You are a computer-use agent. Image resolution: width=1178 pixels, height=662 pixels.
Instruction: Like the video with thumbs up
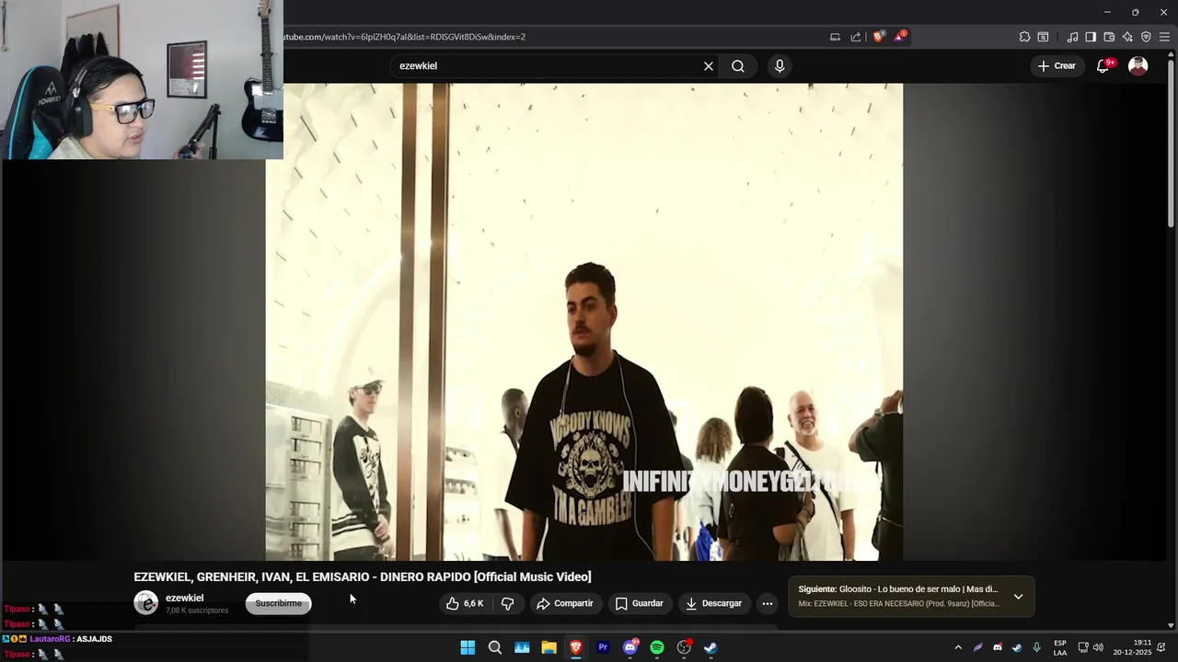pyautogui.click(x=466, y=603)
